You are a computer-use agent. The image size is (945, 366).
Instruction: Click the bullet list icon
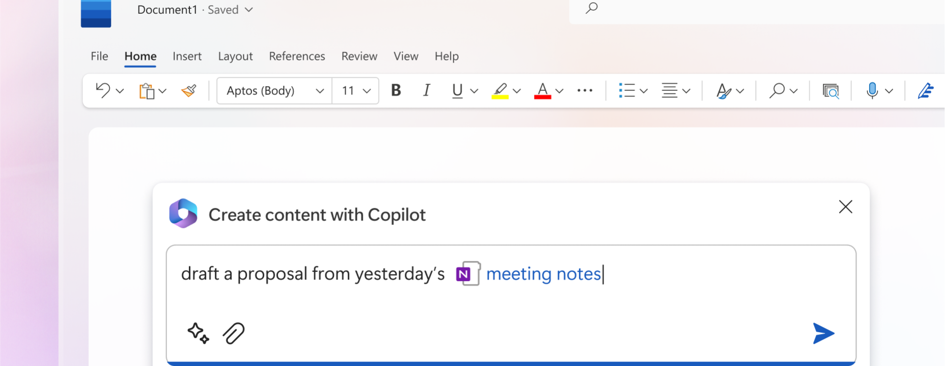(x=627, y=90)
